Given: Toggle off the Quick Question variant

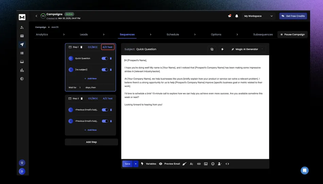Looking at the screenshot, I should tap(105, 58).
